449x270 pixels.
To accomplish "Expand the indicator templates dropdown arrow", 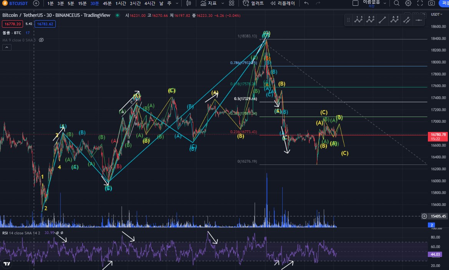I will click(223, 3).
